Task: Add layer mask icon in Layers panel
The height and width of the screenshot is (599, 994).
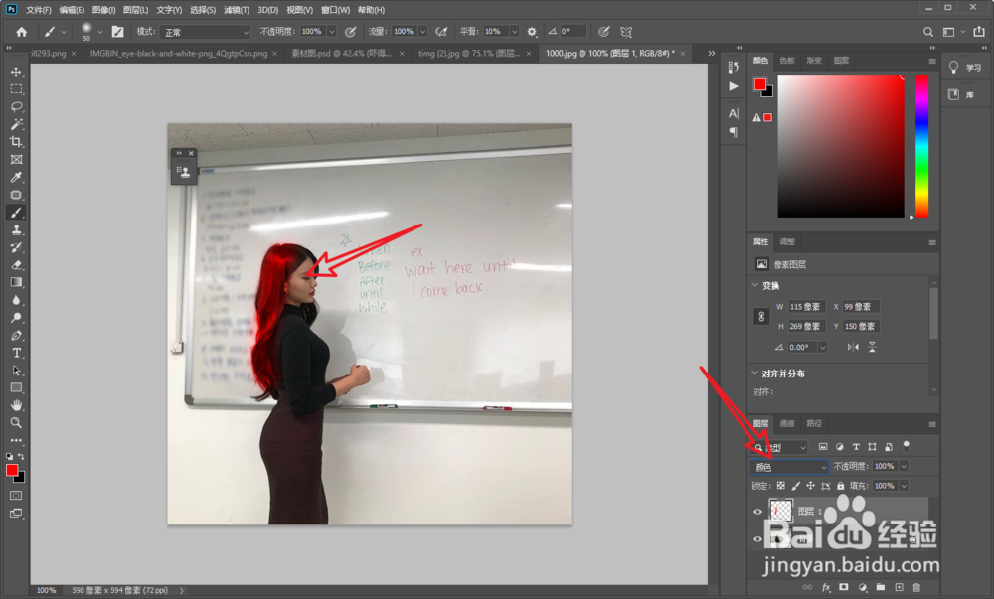Action: 844,588
